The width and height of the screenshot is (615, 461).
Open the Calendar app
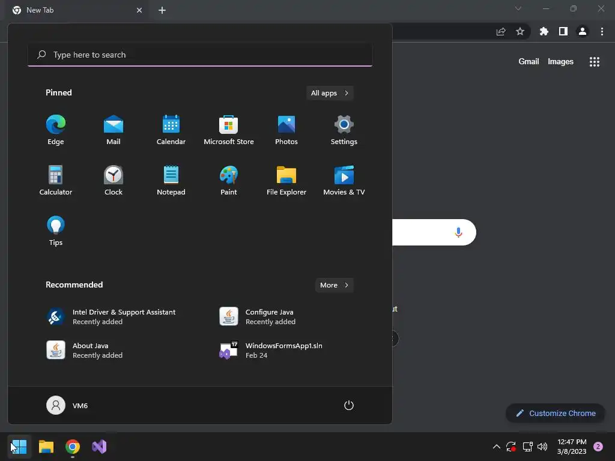point(171,130)
